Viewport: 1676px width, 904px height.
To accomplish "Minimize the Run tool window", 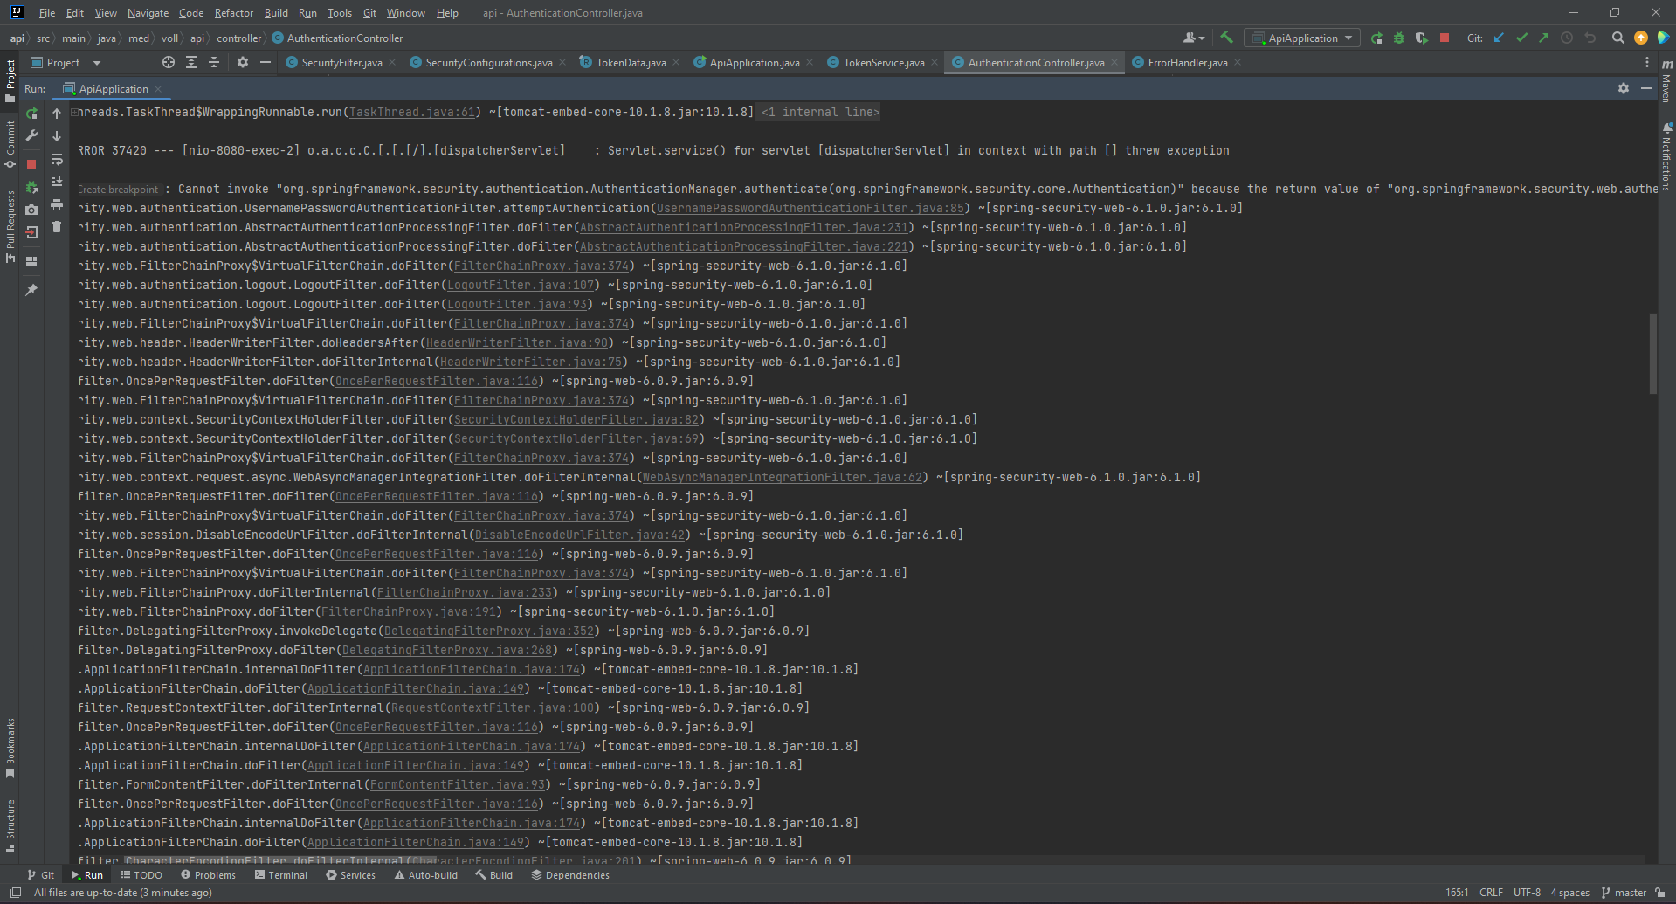I will pos(1646,88).
